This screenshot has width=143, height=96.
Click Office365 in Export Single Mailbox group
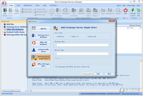tap(81, 11)
